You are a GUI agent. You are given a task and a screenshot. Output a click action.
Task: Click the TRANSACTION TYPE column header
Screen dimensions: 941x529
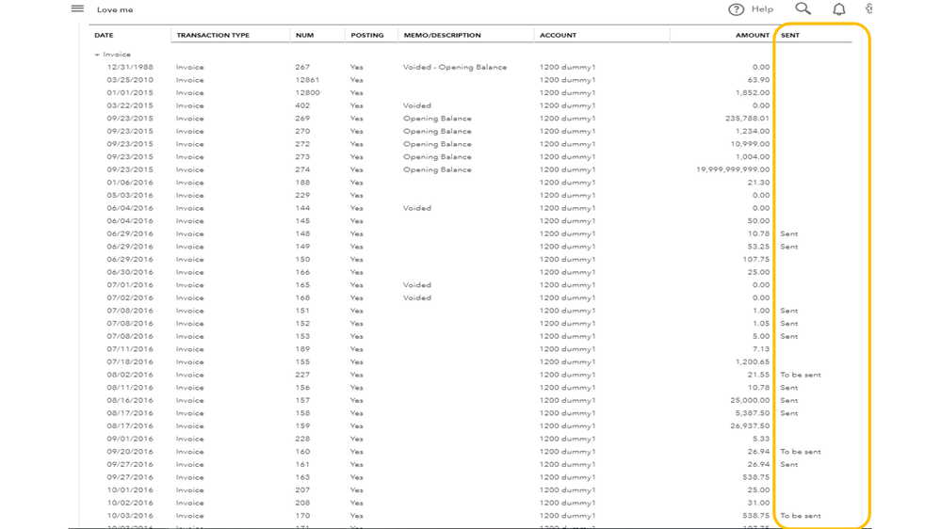tap(213, 36)
